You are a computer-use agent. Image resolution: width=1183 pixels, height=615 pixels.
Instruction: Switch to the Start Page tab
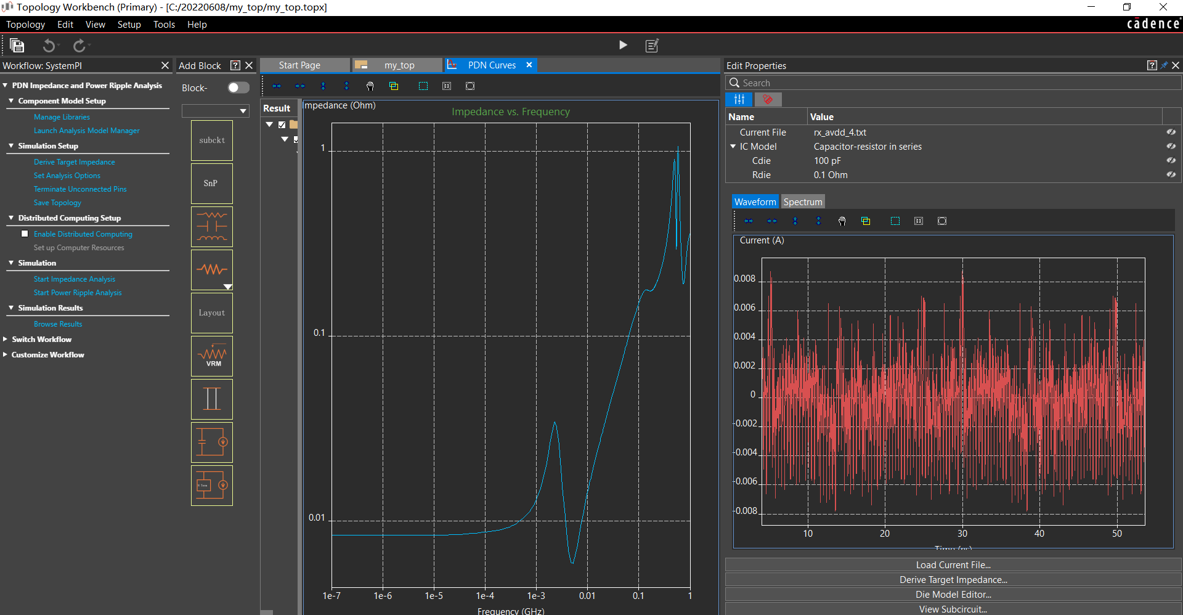[304, 65]
